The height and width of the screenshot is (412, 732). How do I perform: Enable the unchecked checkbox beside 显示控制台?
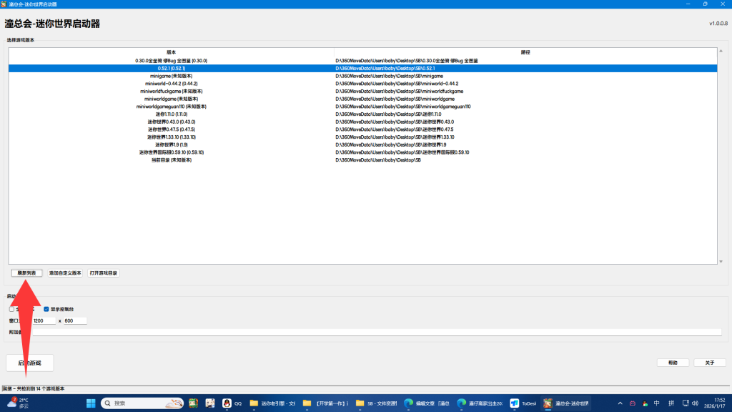pyautogui.click(x=12, y=309)
